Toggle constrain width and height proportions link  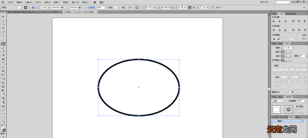189,7
